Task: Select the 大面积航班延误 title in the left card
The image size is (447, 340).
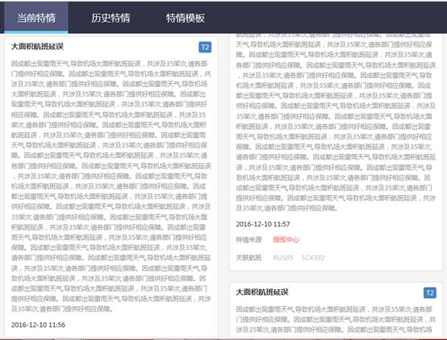Action: [37, 47]
